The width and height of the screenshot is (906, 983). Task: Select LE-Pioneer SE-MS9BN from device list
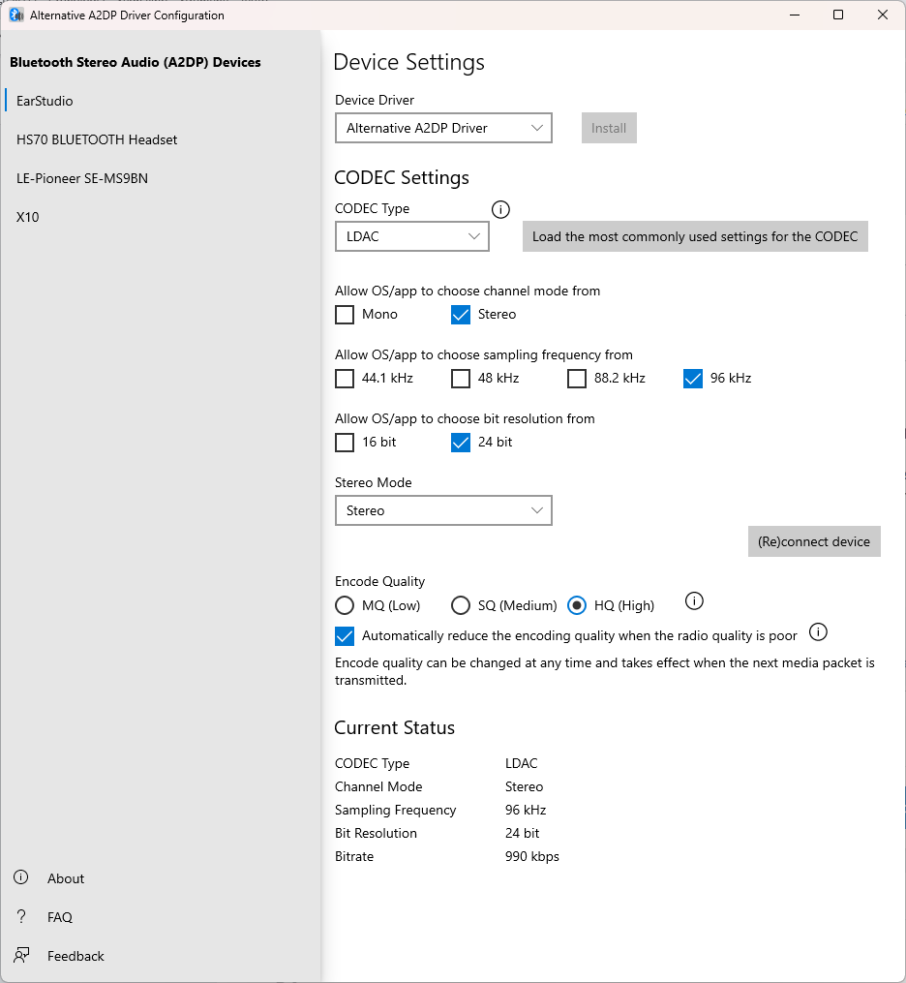(x=82, y=178)
